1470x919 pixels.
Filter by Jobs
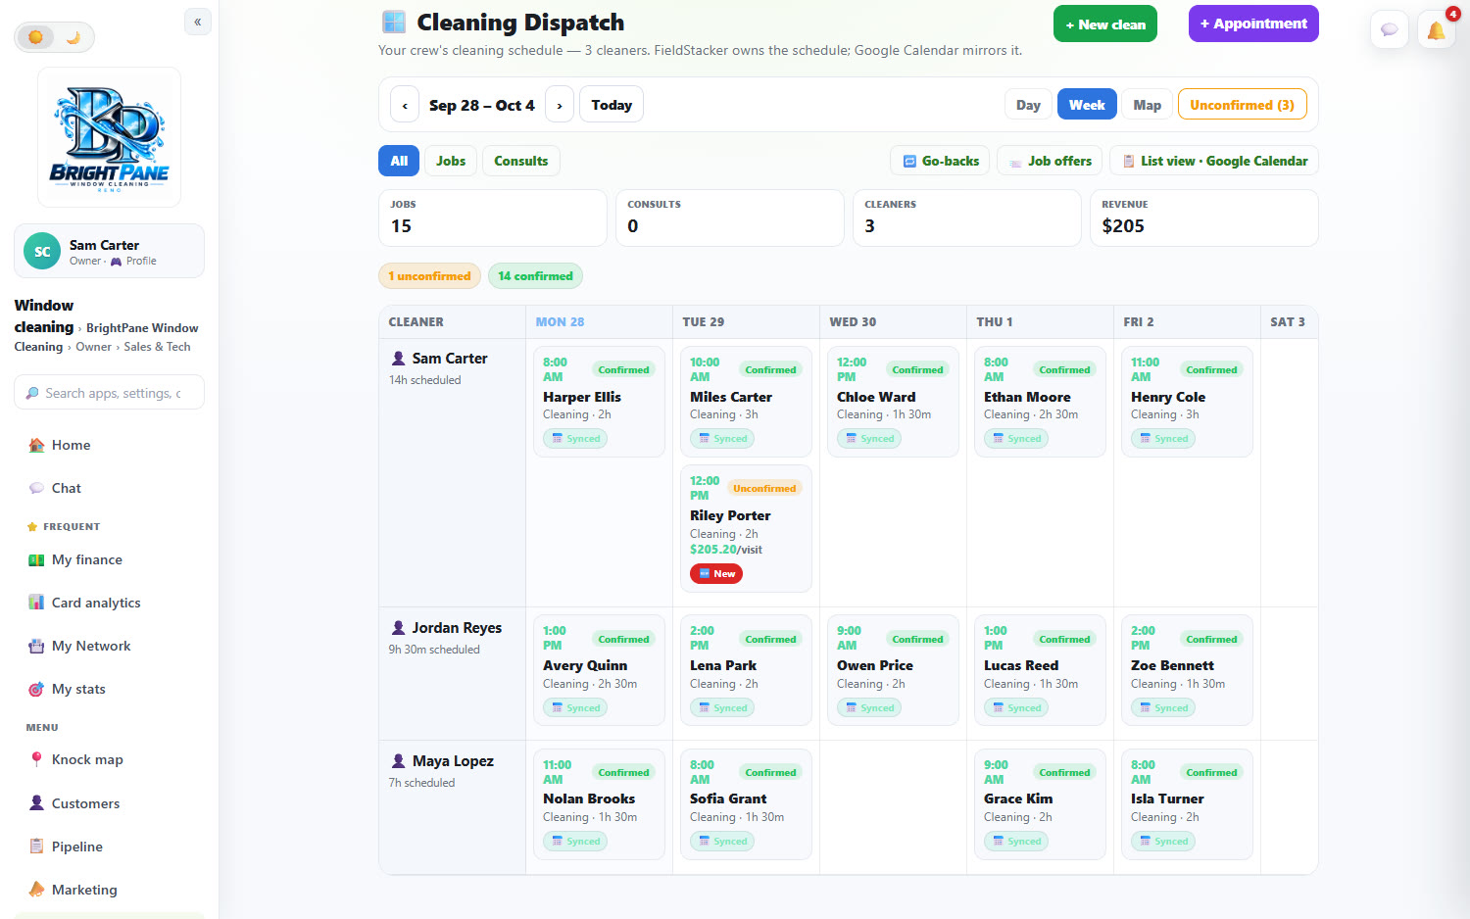[x=451, y=161]
